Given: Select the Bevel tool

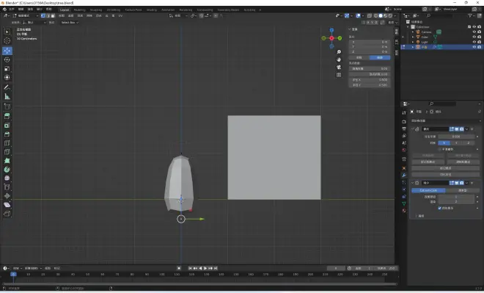Looking at the screenshot, I should [x=7, y=134].
